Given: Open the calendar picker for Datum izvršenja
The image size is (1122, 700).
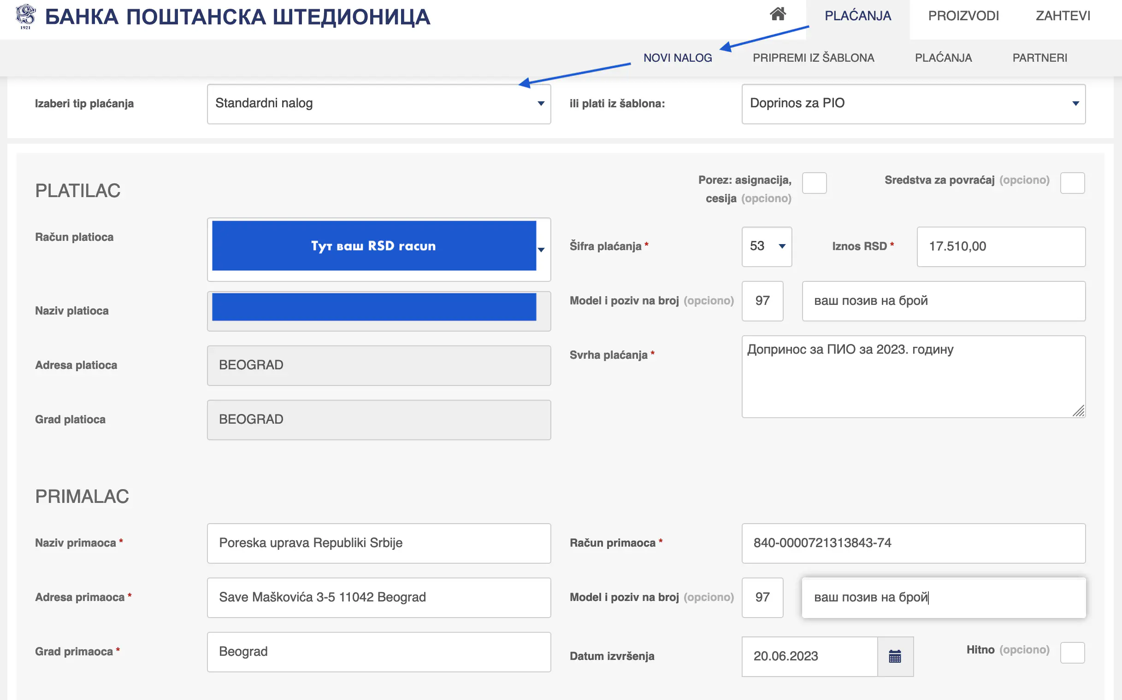Looking at the screenshot, I should (895, 656).
